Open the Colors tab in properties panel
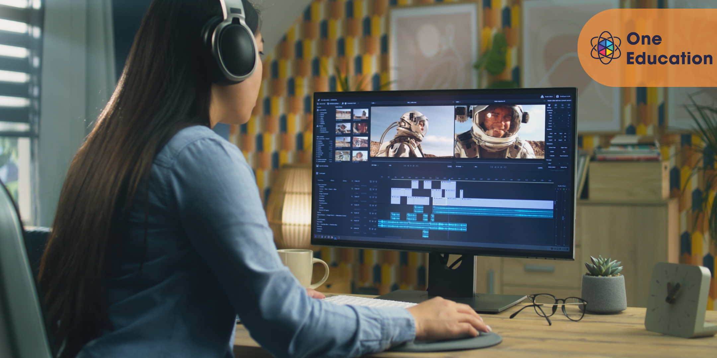Screen dimensions: 717x358 562,106
